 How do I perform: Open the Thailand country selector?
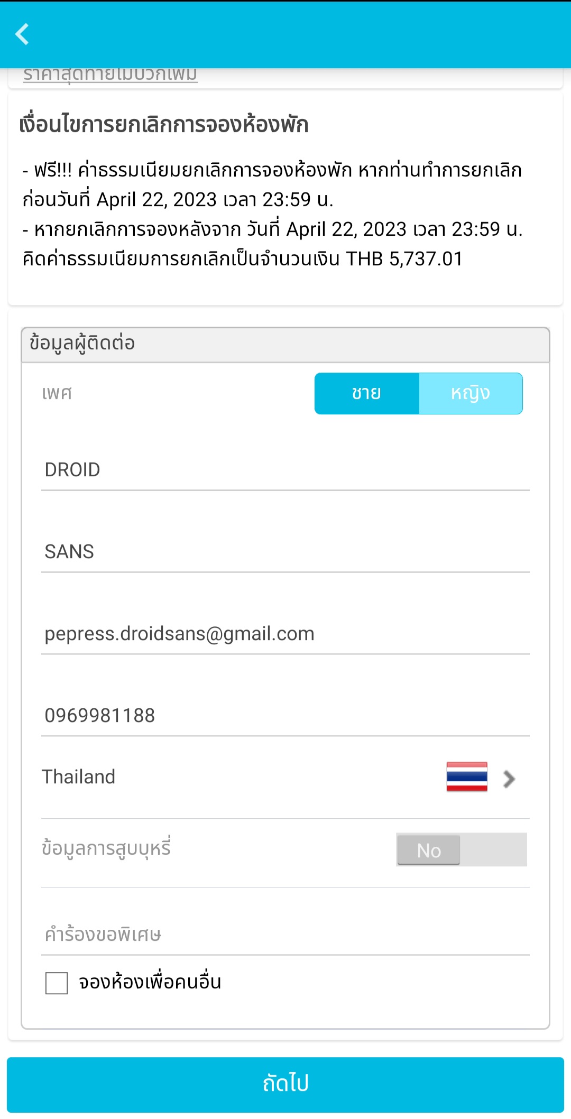pyautogui.click(x=79, y=777)
